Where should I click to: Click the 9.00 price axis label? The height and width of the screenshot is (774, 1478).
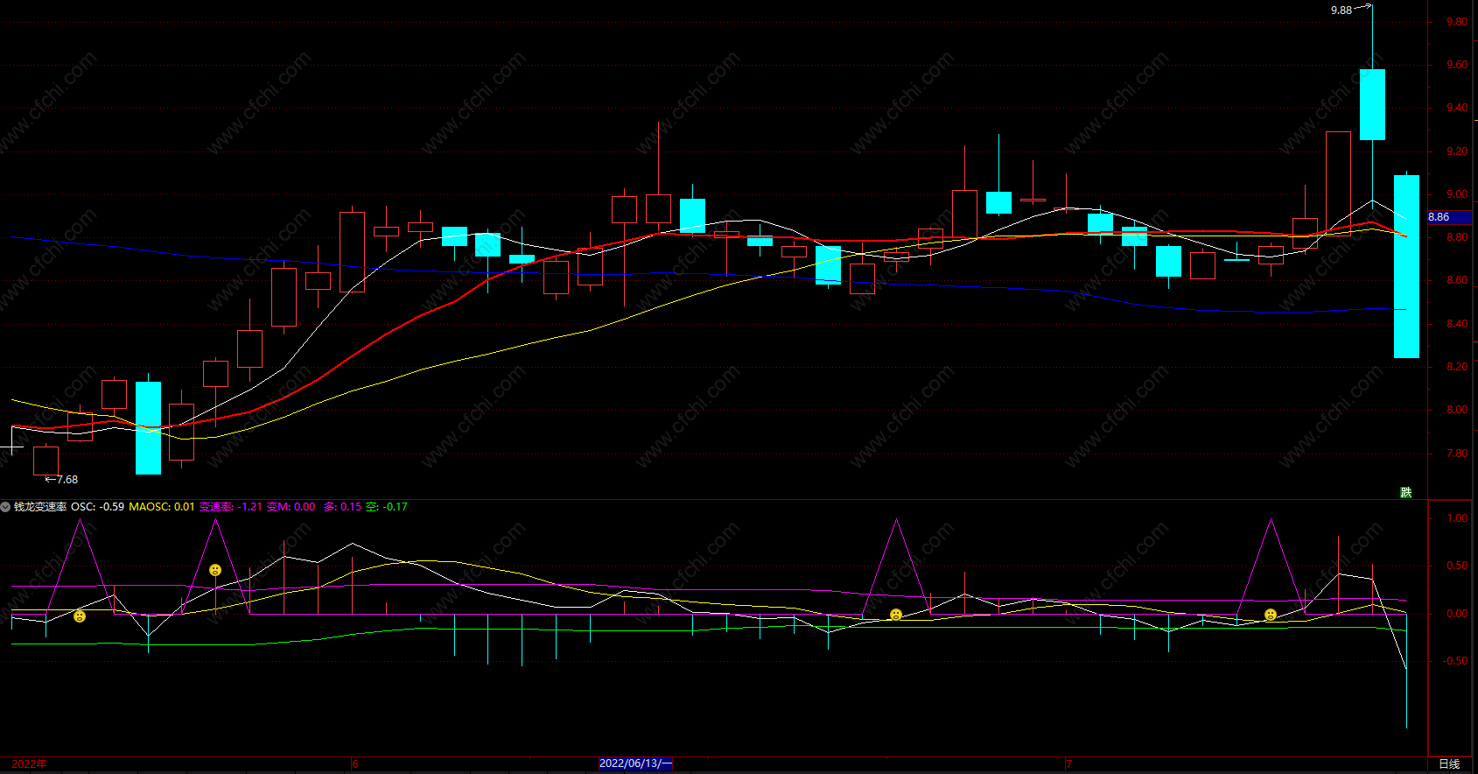[x=1457, y=194]
